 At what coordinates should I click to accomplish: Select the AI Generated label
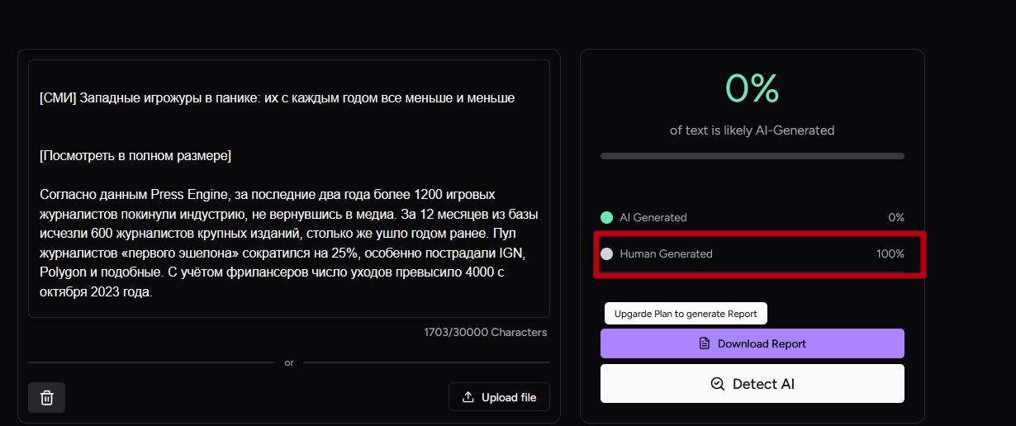point(653,217)
